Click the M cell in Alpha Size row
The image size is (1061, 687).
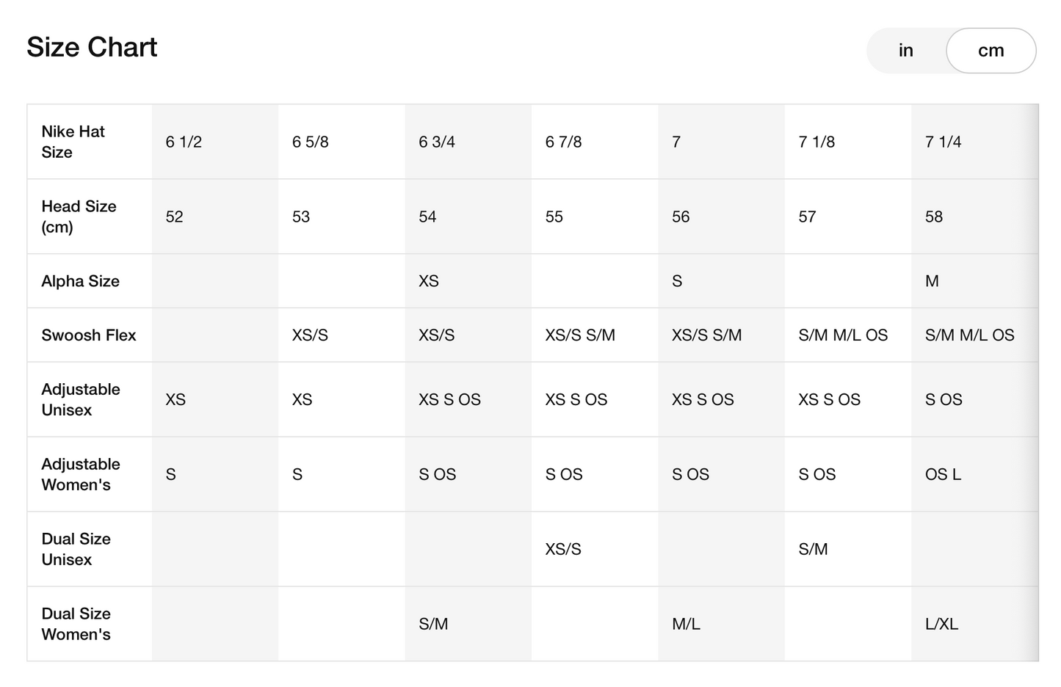[932, 281]
